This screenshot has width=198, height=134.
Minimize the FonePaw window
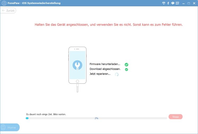(x=183, y=3)
